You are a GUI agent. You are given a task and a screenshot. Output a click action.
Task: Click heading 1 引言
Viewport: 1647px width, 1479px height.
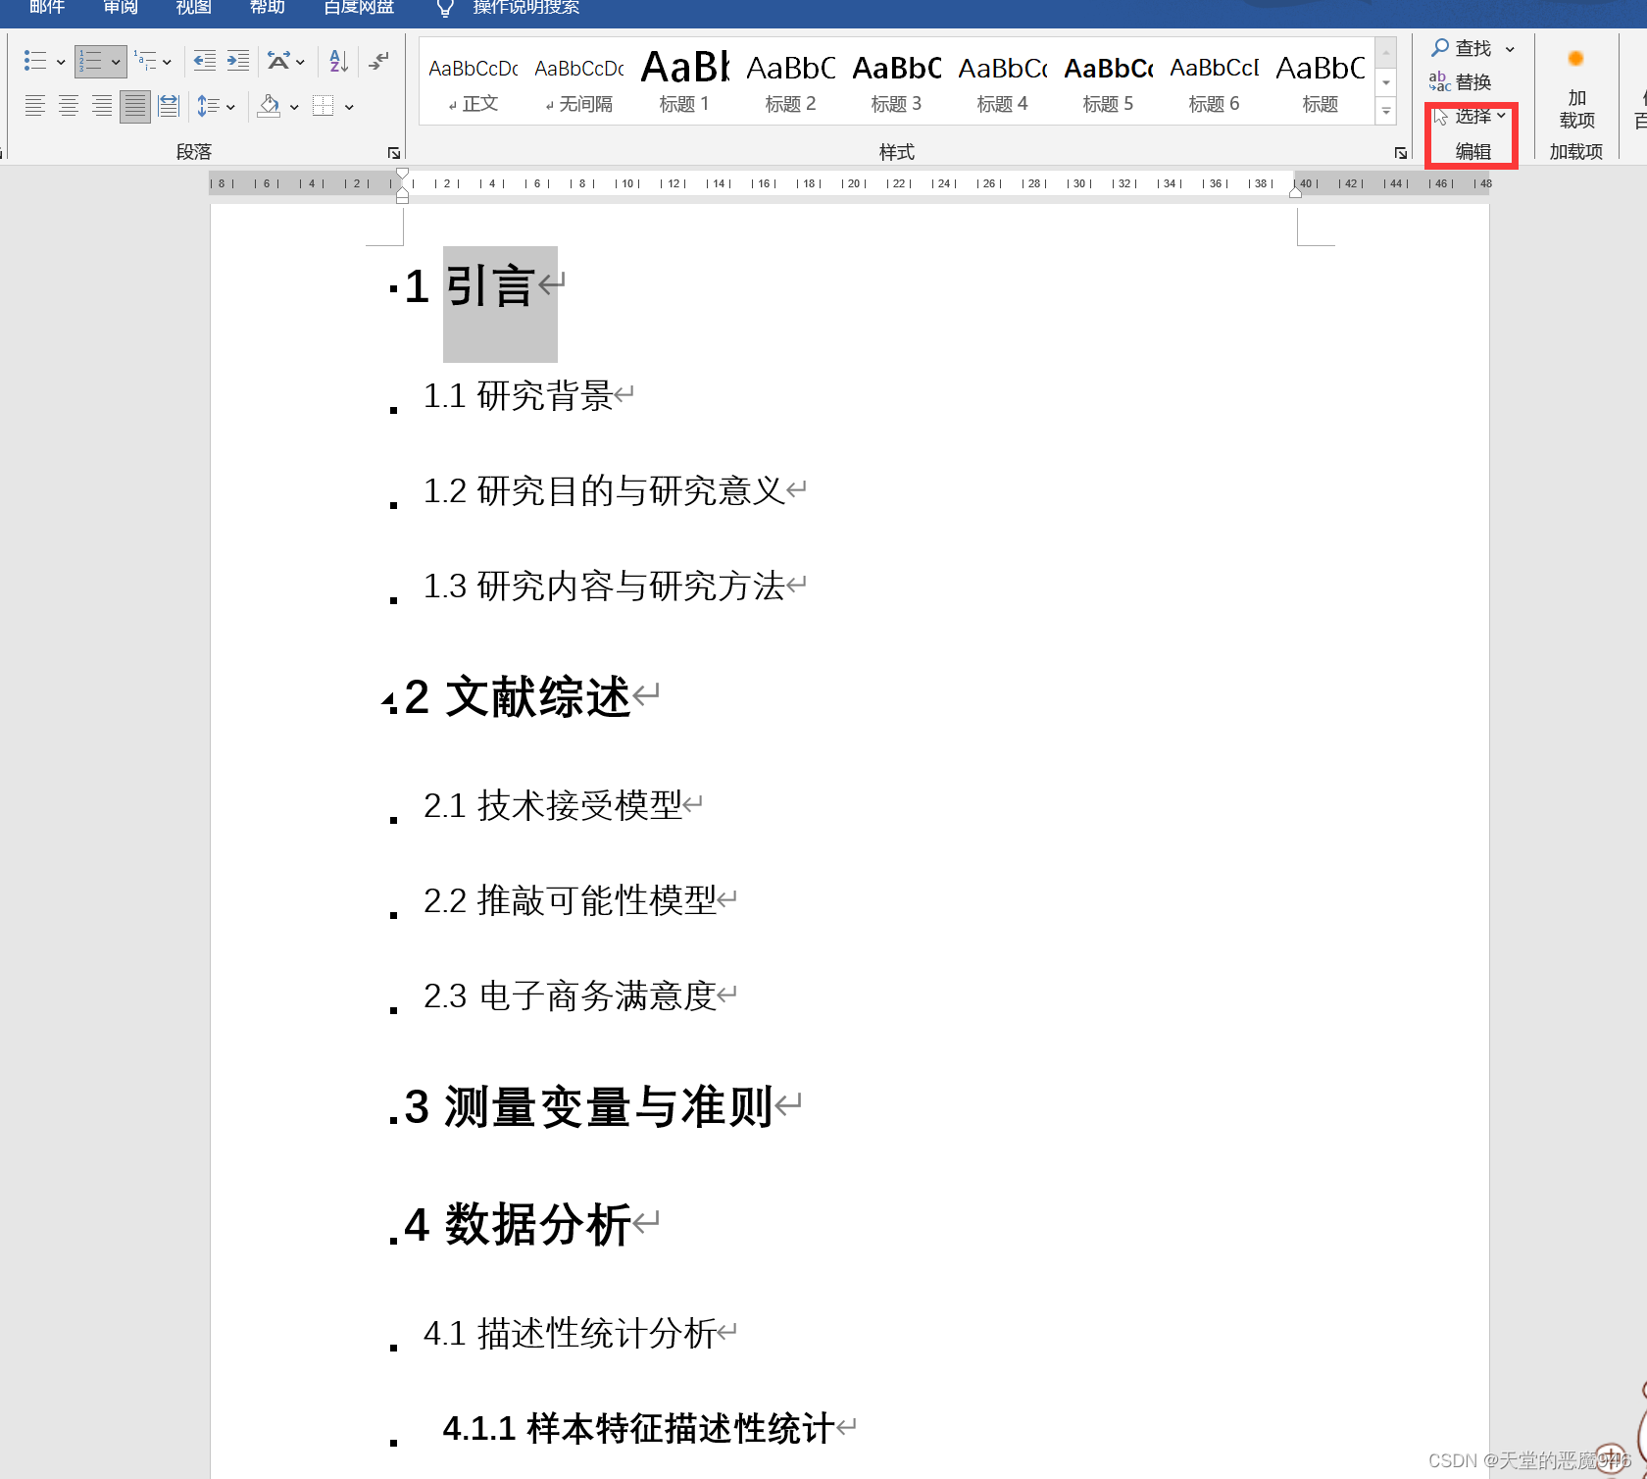(473, 286)
